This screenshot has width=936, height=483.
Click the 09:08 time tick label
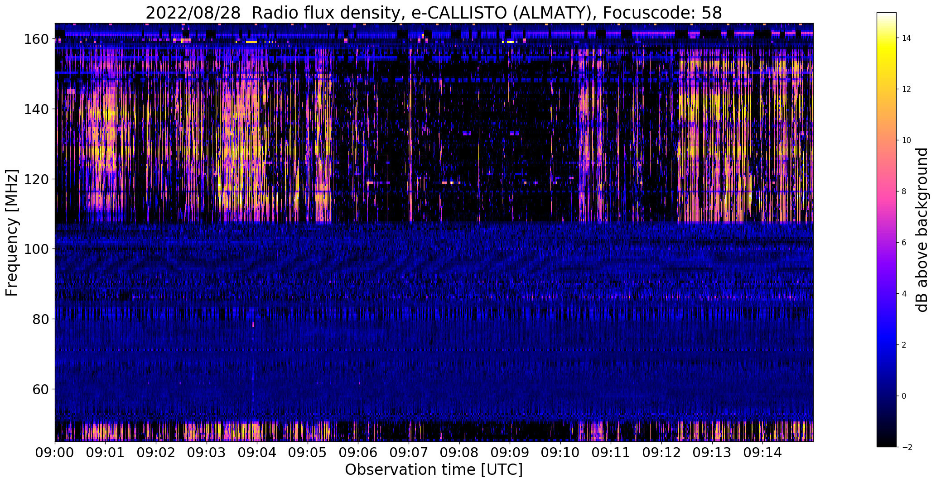tap(460, 452)
